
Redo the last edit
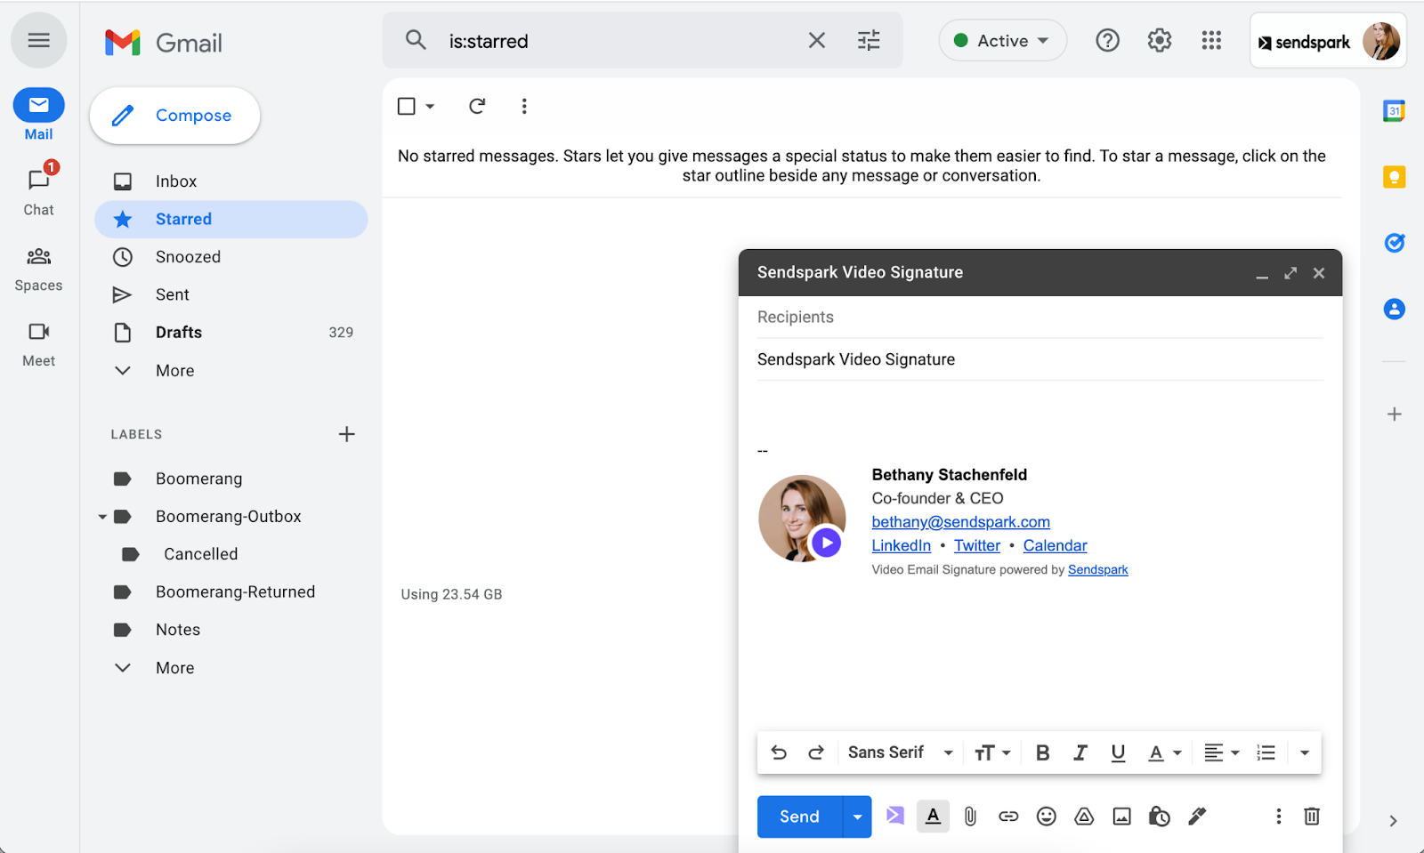pyautogui.click(x=816, y=752)
